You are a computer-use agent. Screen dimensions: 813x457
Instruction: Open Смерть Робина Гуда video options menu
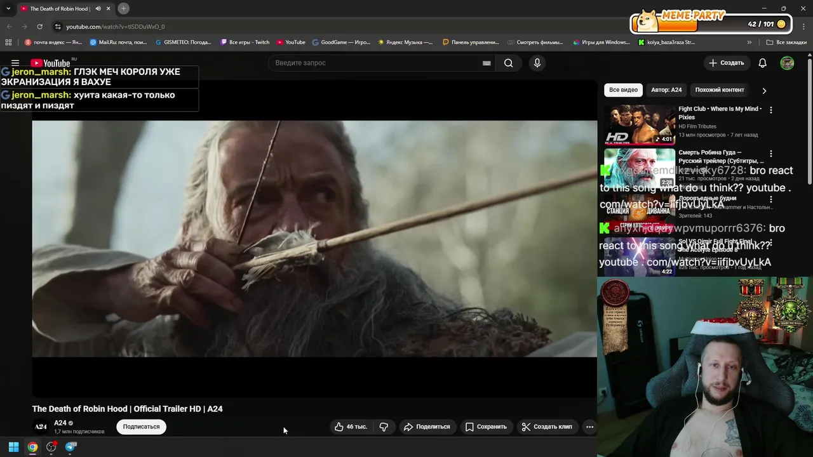coord(771,154)
